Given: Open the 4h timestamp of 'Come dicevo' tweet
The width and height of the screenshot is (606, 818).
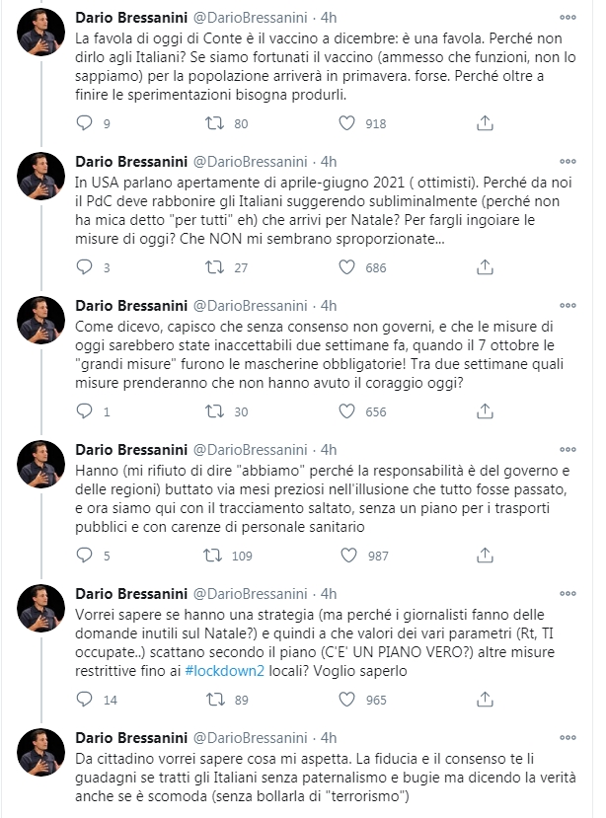Looking at the screenshot, I should (329, 306).
